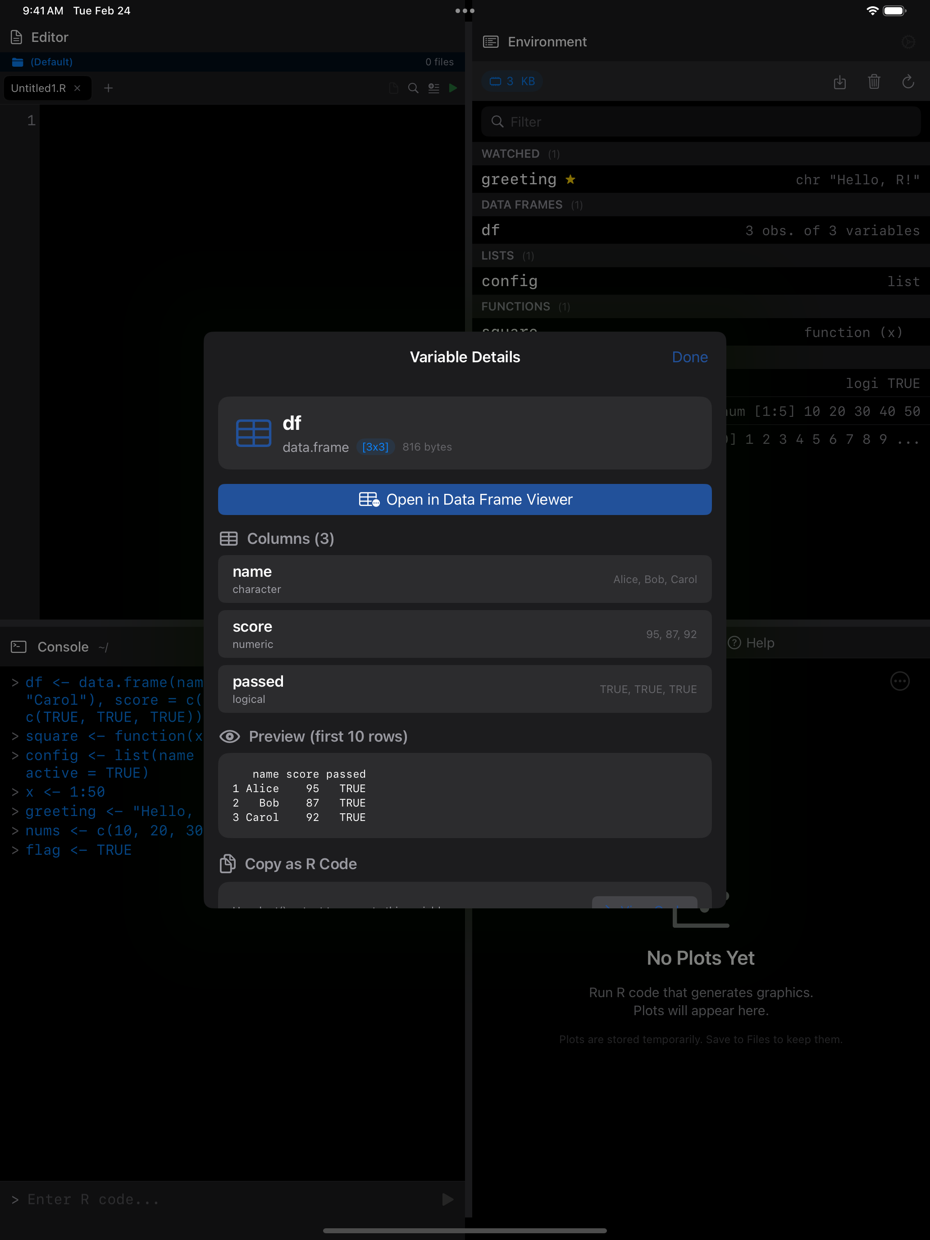Switch to the Untitled1.R tab
This screenshot has width=930, height=1240.
coord(39,88)
